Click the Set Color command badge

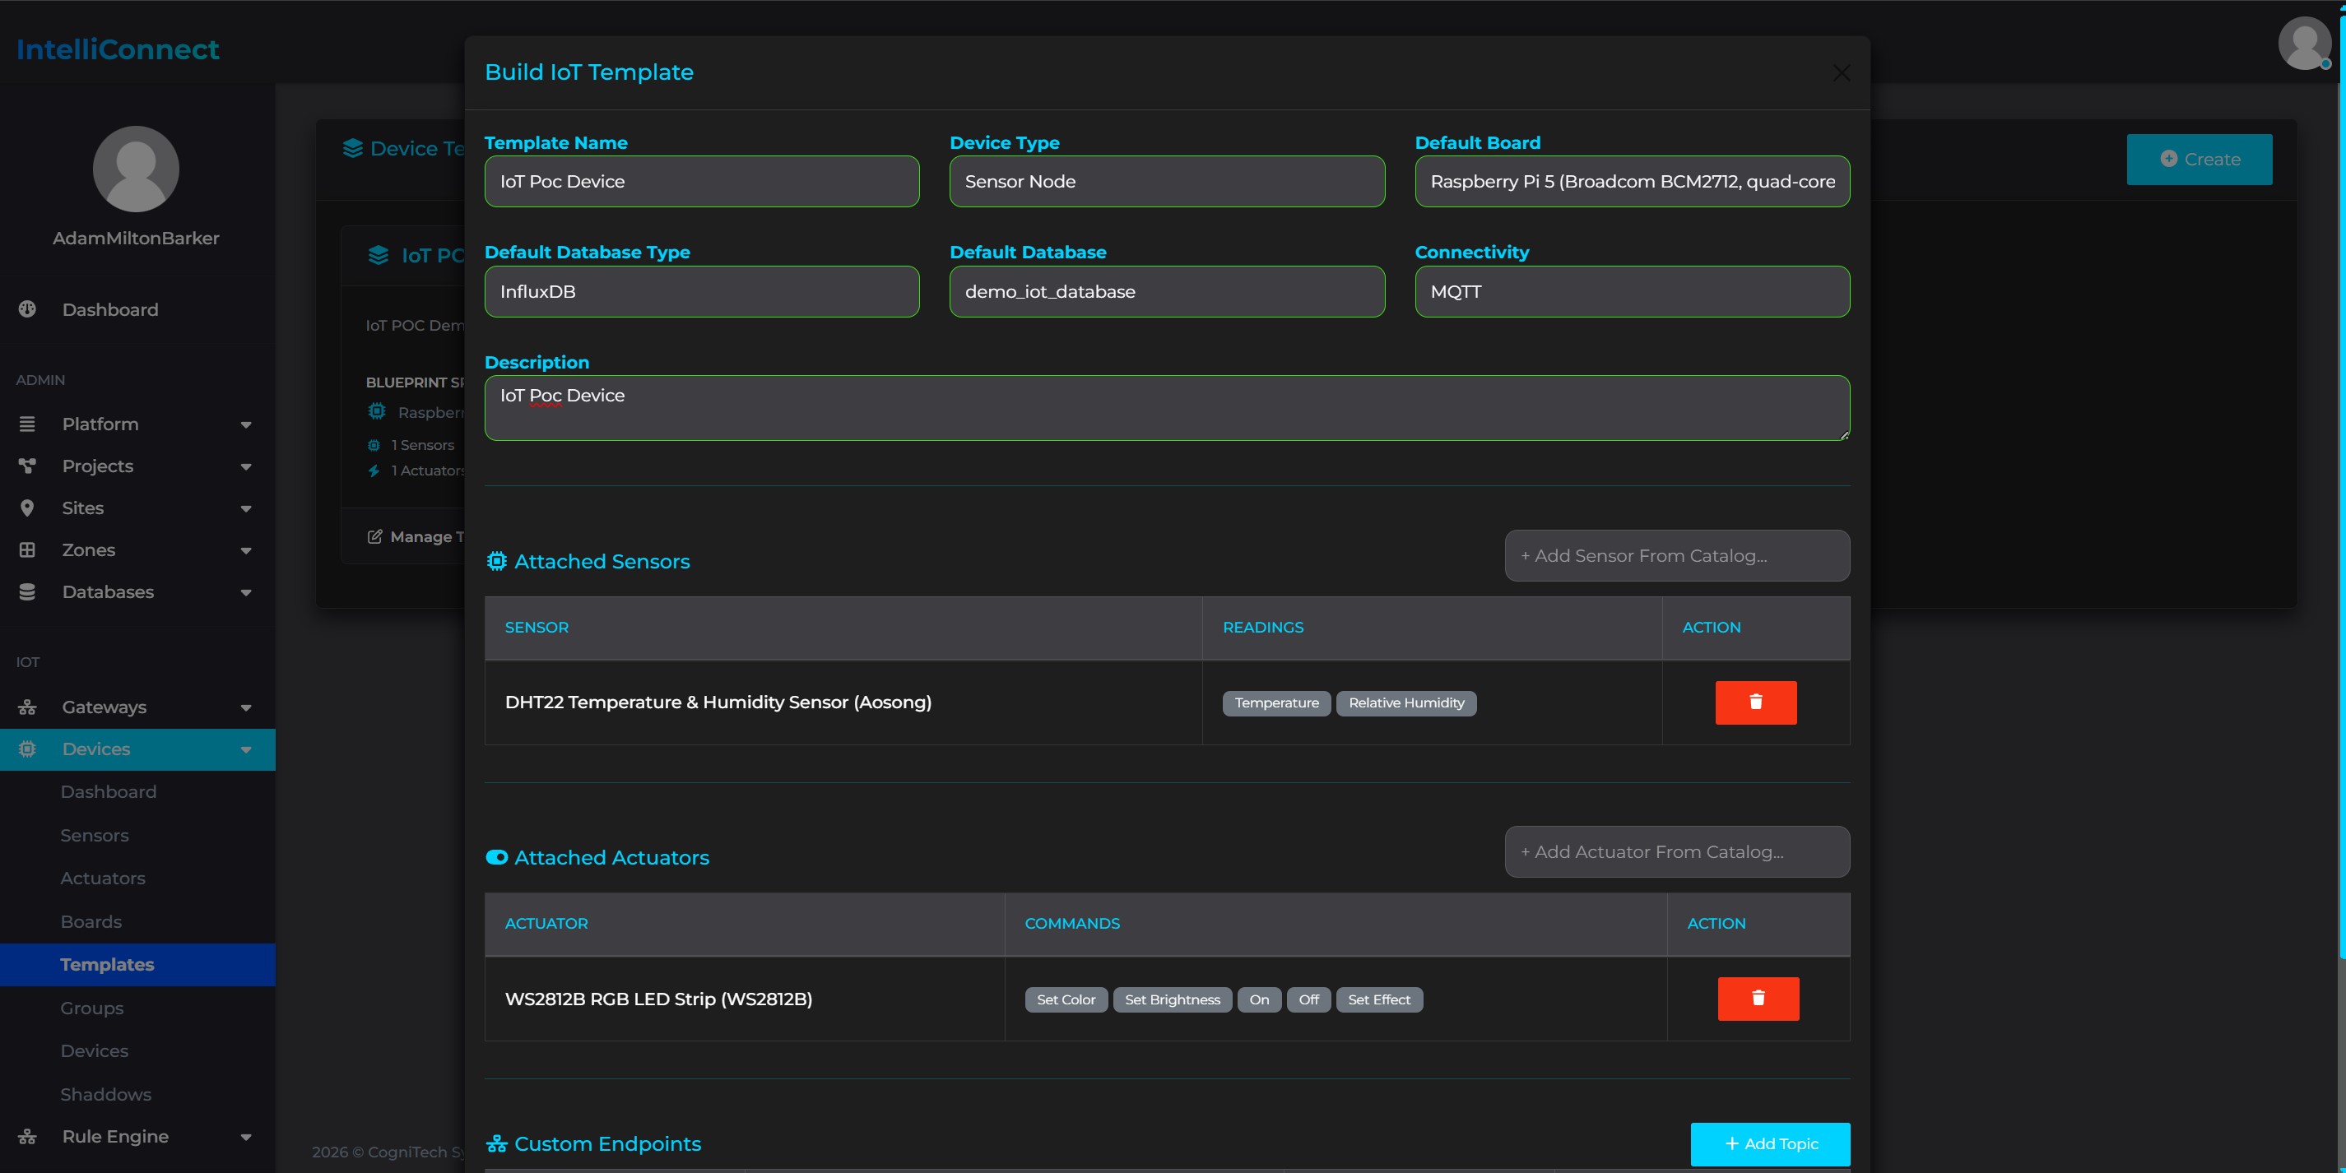click(x=1066, y=1000)
